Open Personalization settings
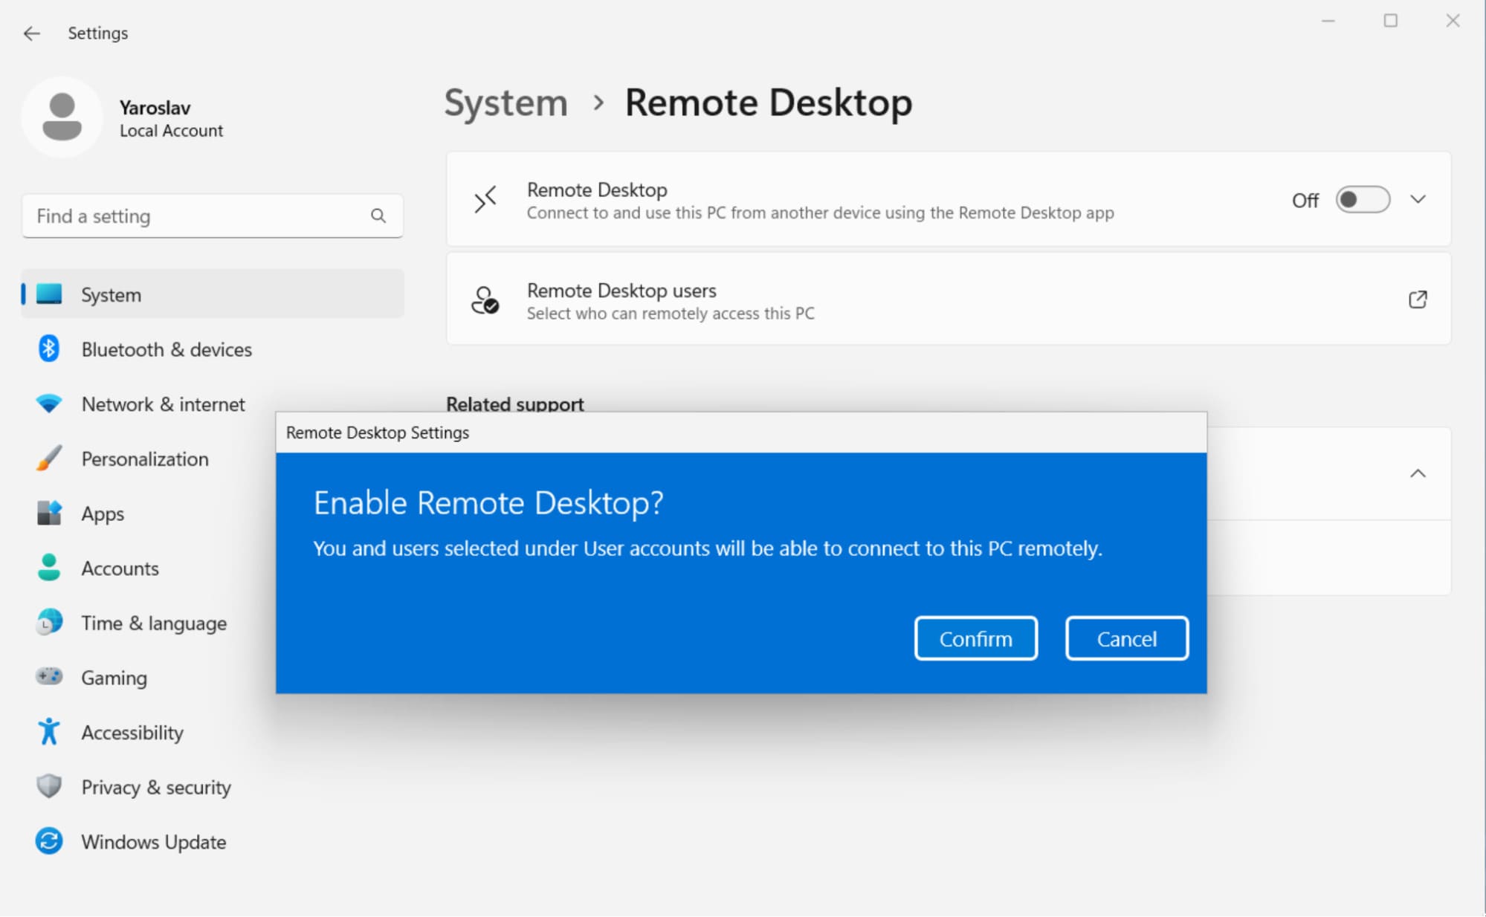Viewport: 1486px width, 917px height. 149,458
